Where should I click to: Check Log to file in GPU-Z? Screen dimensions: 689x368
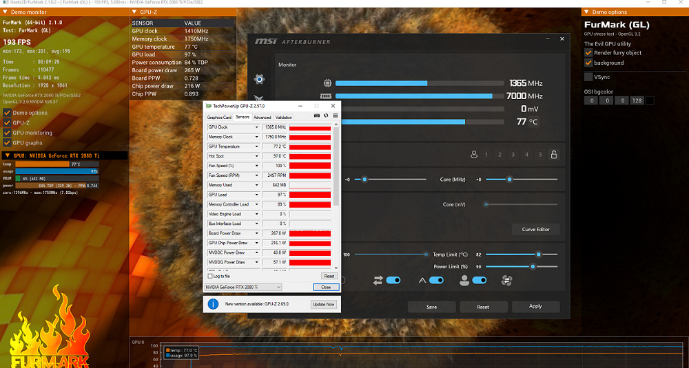[x=210, y=277]
